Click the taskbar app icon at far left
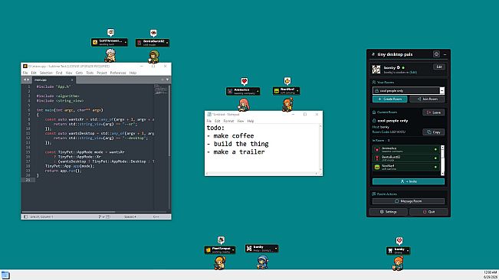 coord(5,275)
